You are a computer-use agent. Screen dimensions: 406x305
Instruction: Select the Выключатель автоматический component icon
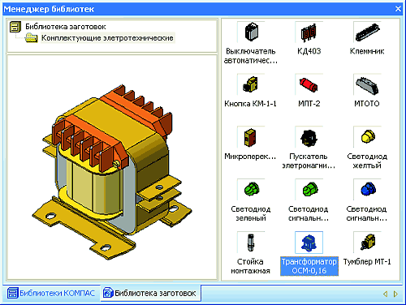(x=251, y=32)
